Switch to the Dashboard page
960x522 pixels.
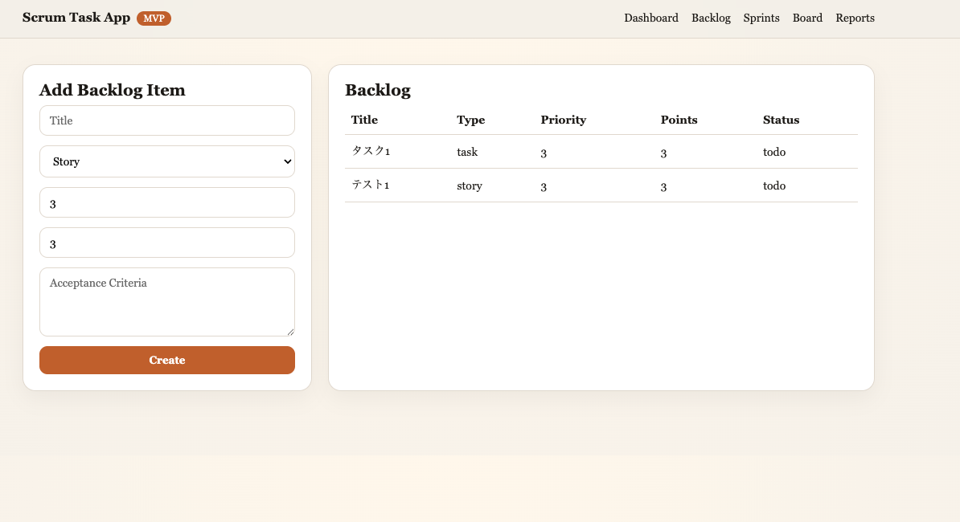coord(651,18)
